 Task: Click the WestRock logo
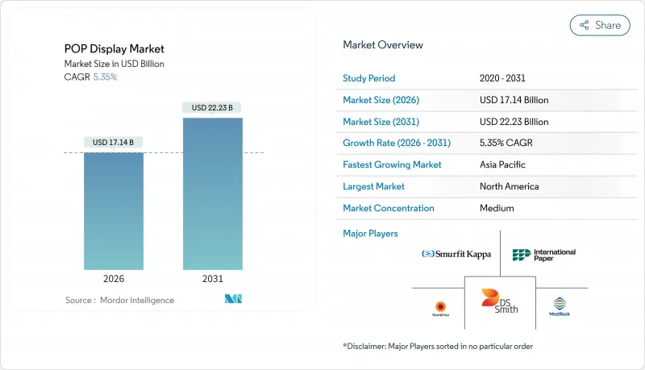(560, 306)
